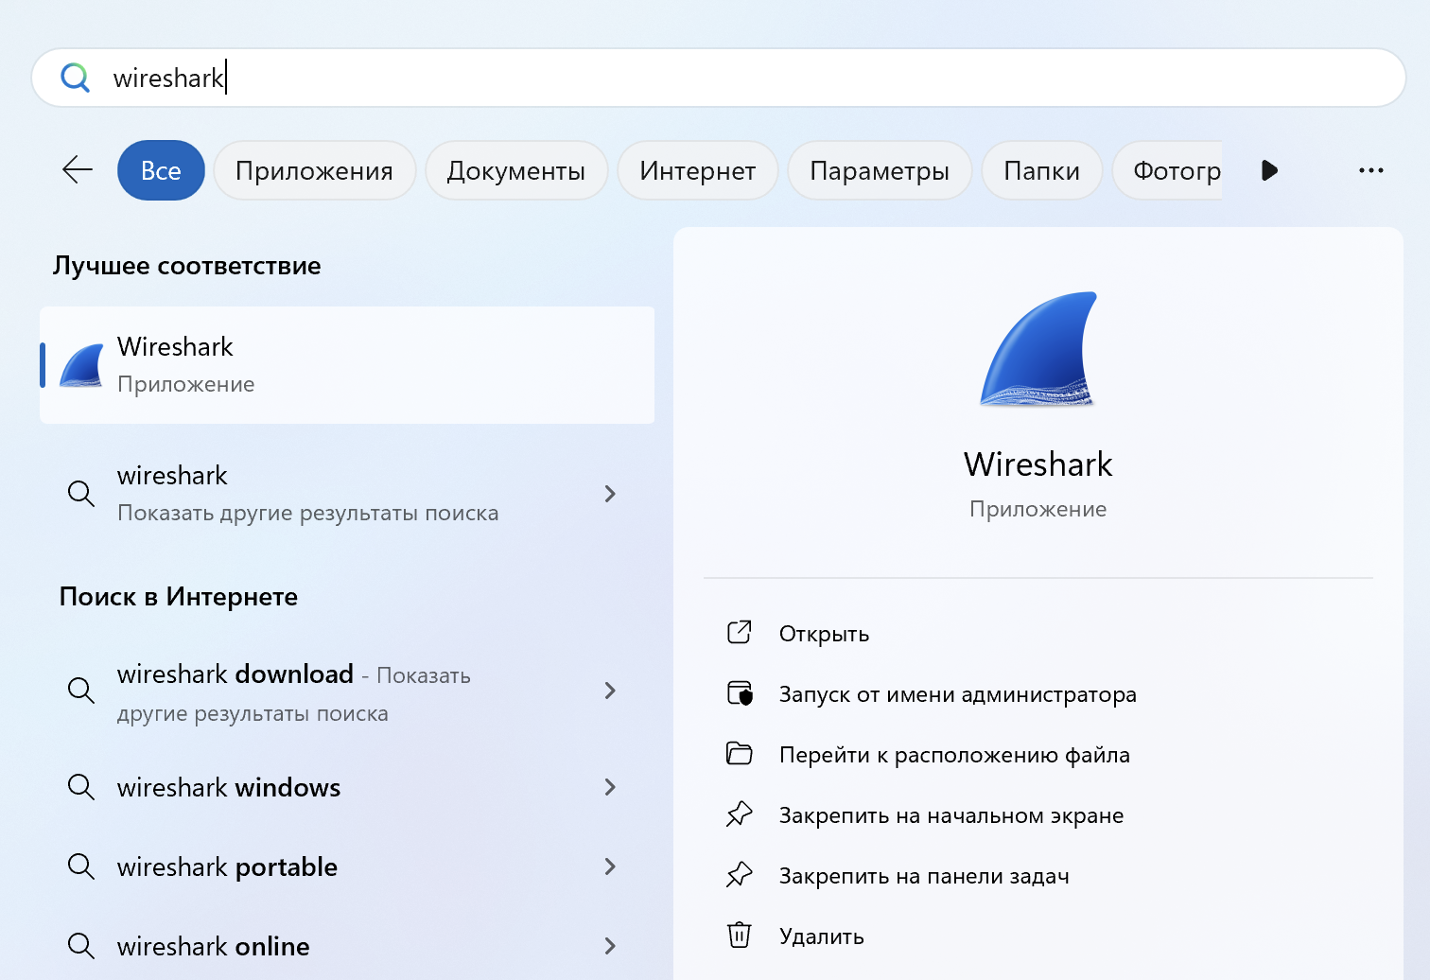
Task: Select the Открыть icon to launch Wireshark
Action: point(741,632)
